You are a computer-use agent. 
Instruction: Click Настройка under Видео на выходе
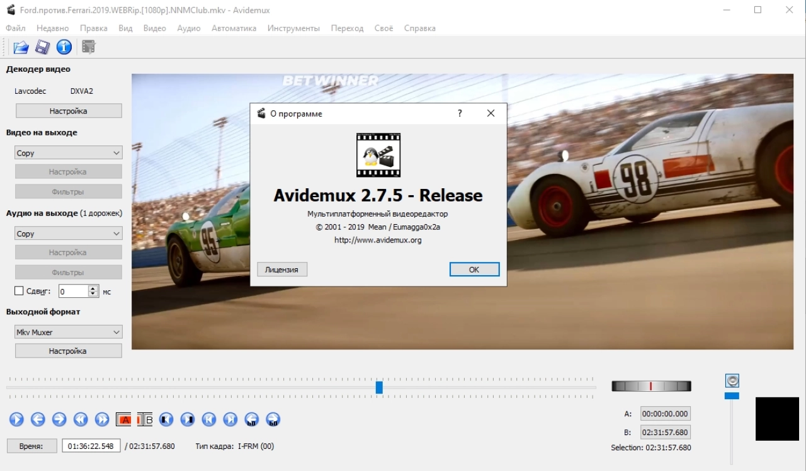(x=68, y=172)
